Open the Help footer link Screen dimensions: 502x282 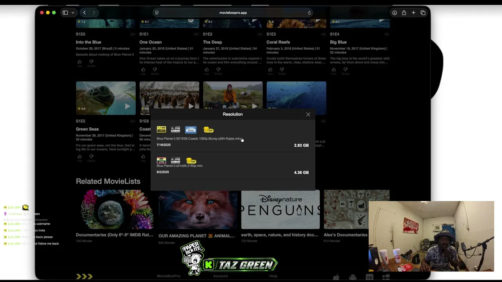point(273,276)
